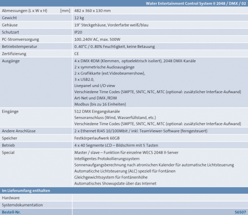Click the '[mm]' unit label
Screen dimensions: 248x215
pyautogui.click(x=65, y=10)
